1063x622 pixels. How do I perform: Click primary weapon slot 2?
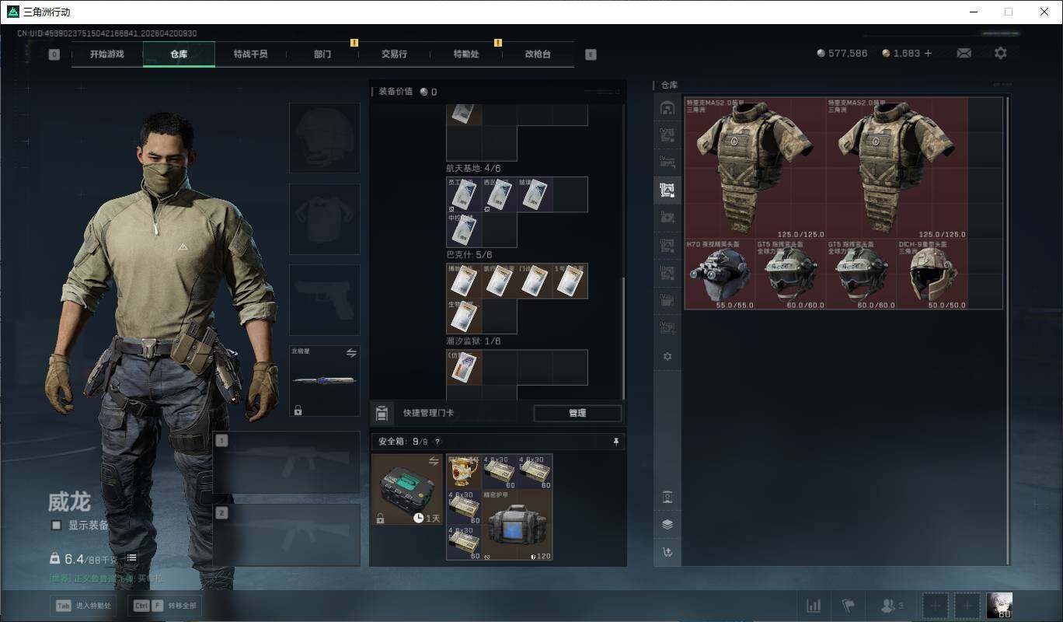287,535
